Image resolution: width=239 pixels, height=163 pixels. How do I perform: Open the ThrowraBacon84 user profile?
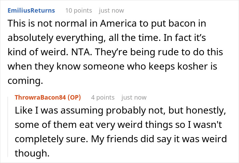pyautogui.click(x=41, y=98)
